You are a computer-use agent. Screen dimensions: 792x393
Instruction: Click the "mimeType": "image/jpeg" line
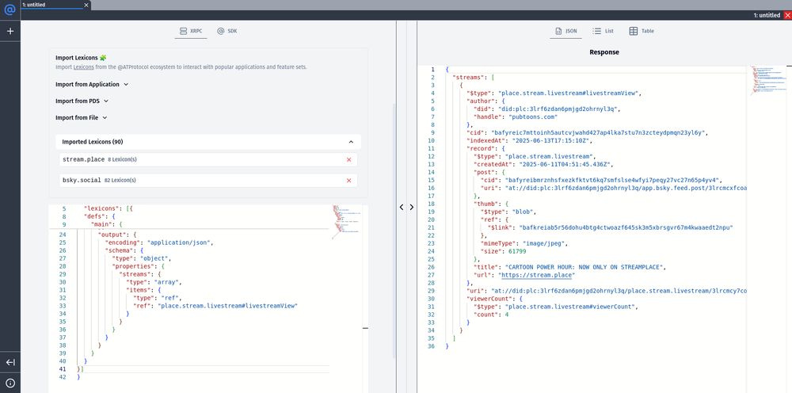pyautogui.click(x=524, y=243)
